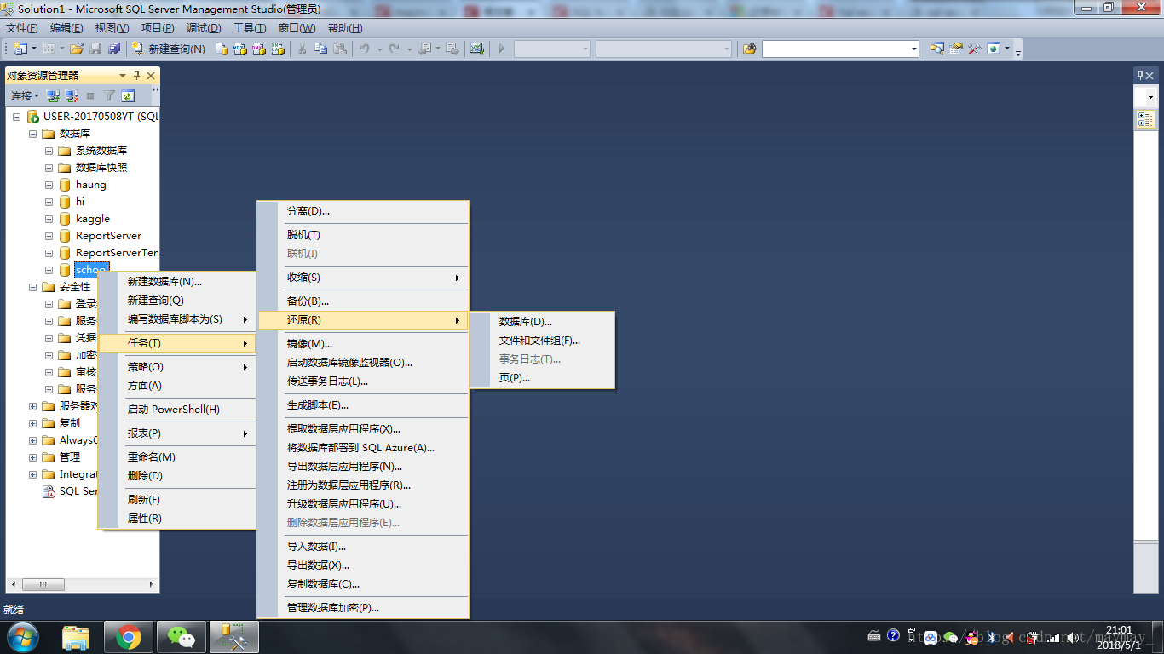Open the 对象资源管理器 window position dropdown arrow
This screenshot has height=654, width=1164.
click(x=123, y=76)
